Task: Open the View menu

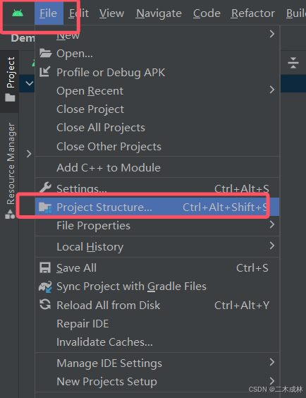Action: 111,13
